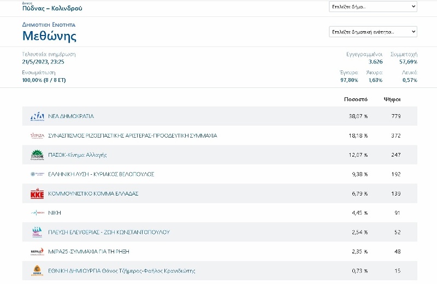
Task: Click the Πύδνας – Κολινδρού municipality link
Action: coord(52,8)
